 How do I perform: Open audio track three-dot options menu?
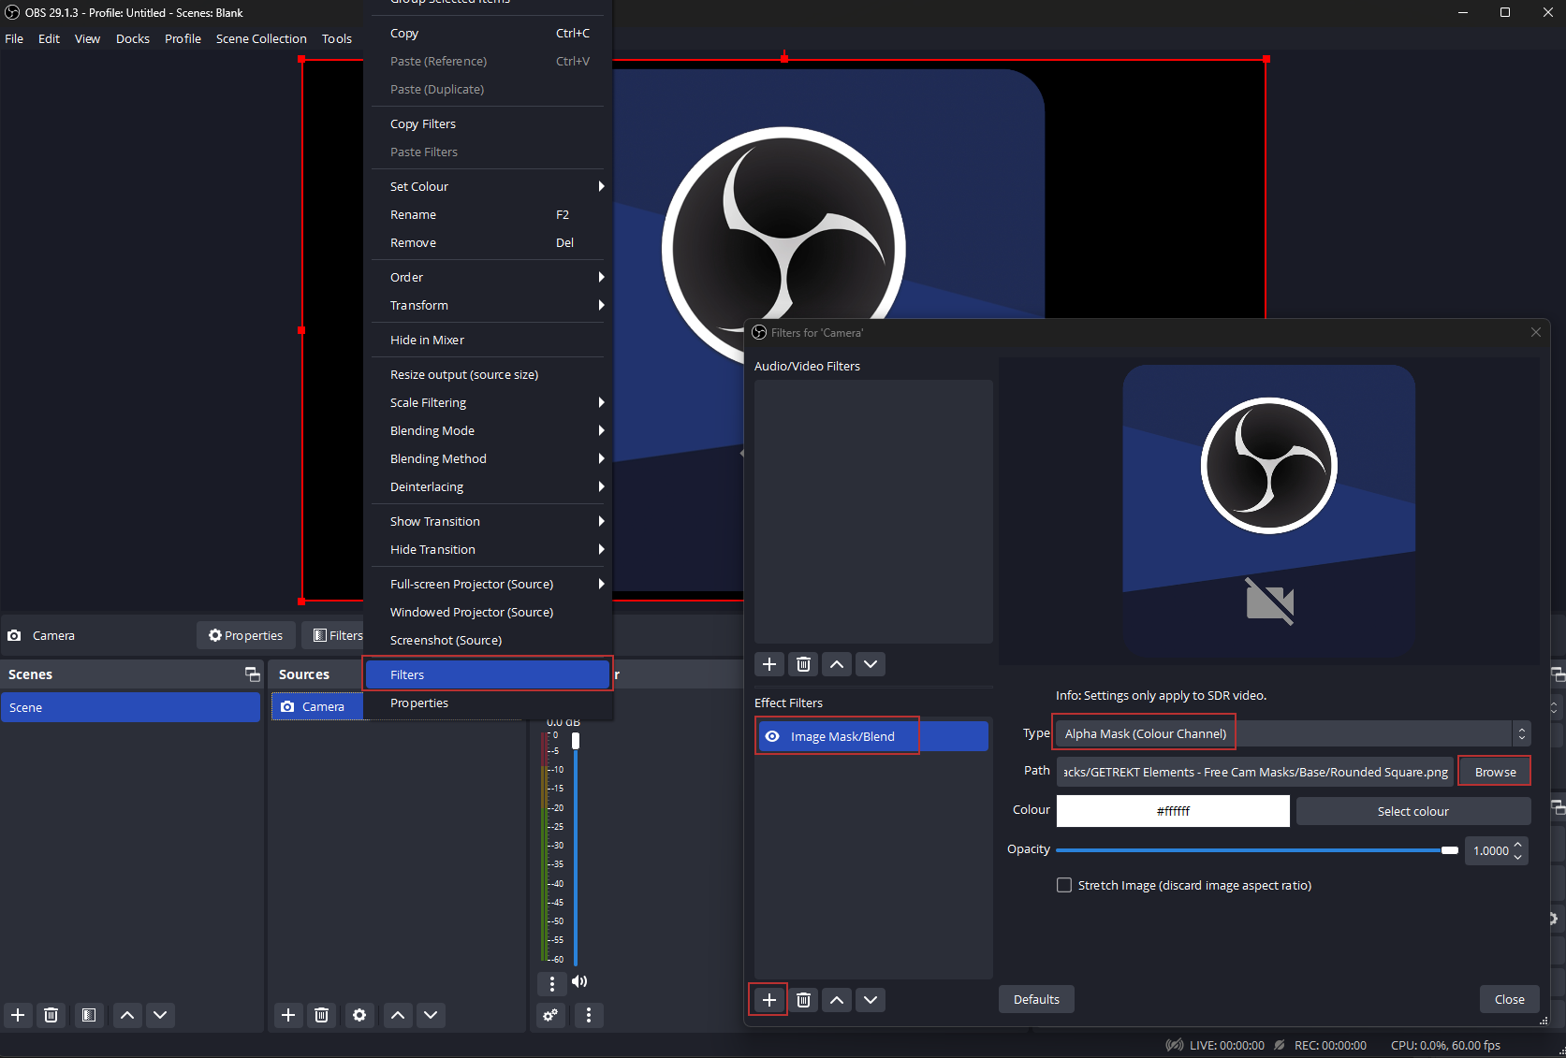pos(552,983)
